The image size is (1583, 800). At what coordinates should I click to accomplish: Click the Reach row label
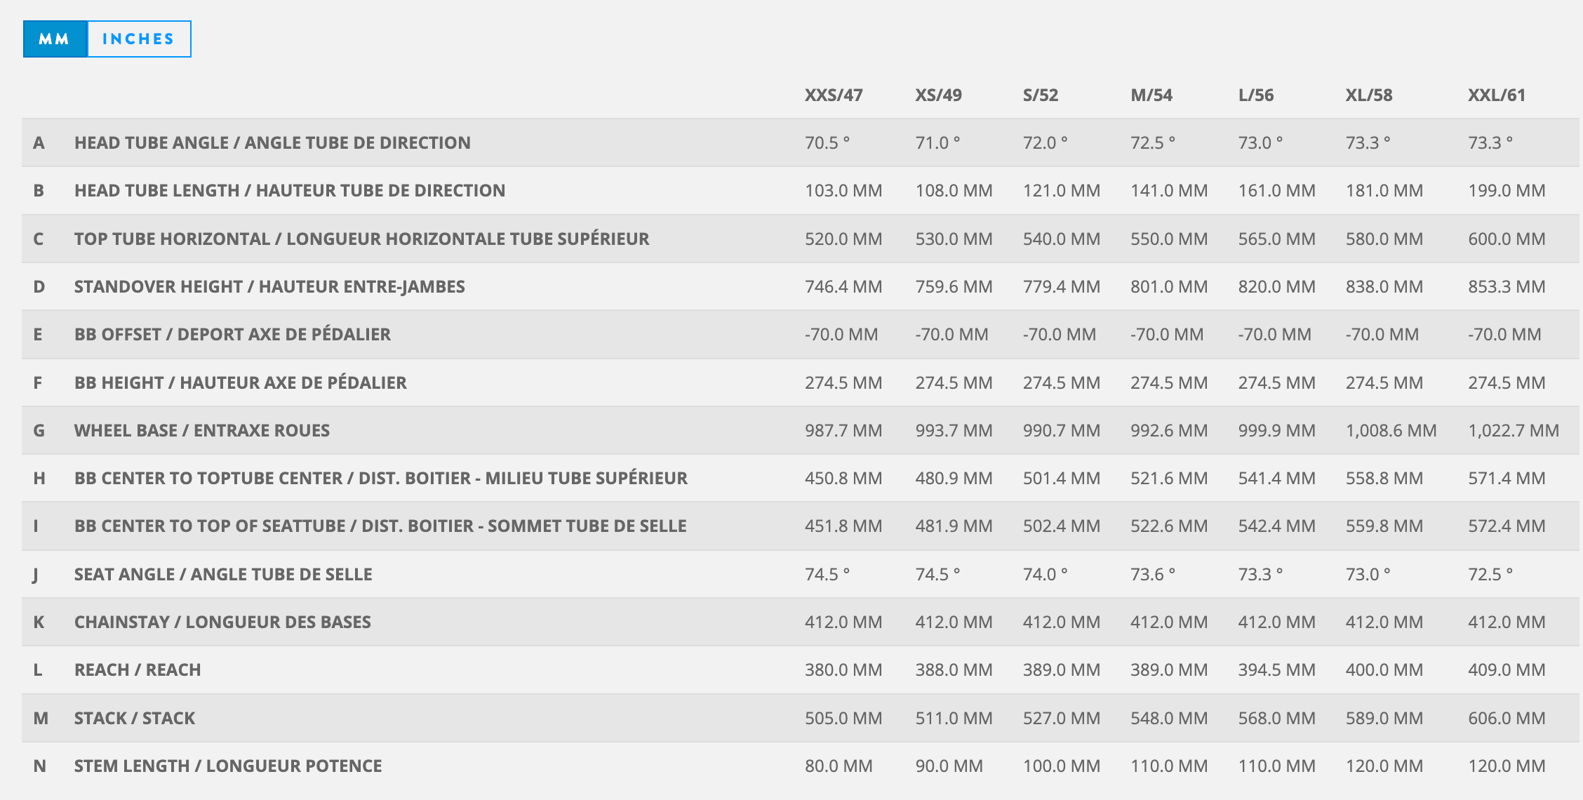coord(138,670)
